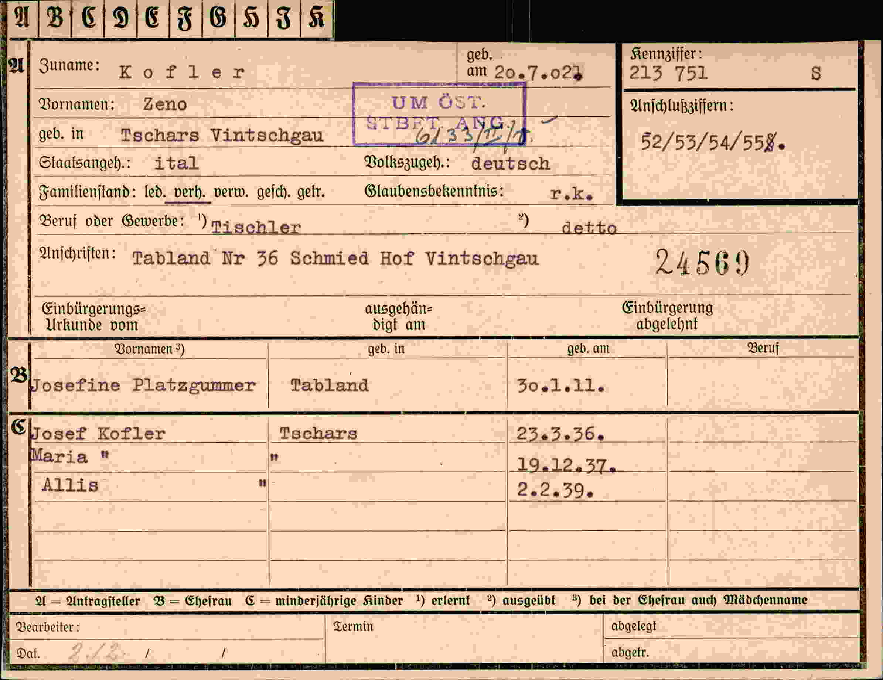
Task: Click the date "23.3.36."
Action: [x=561, y=434]
